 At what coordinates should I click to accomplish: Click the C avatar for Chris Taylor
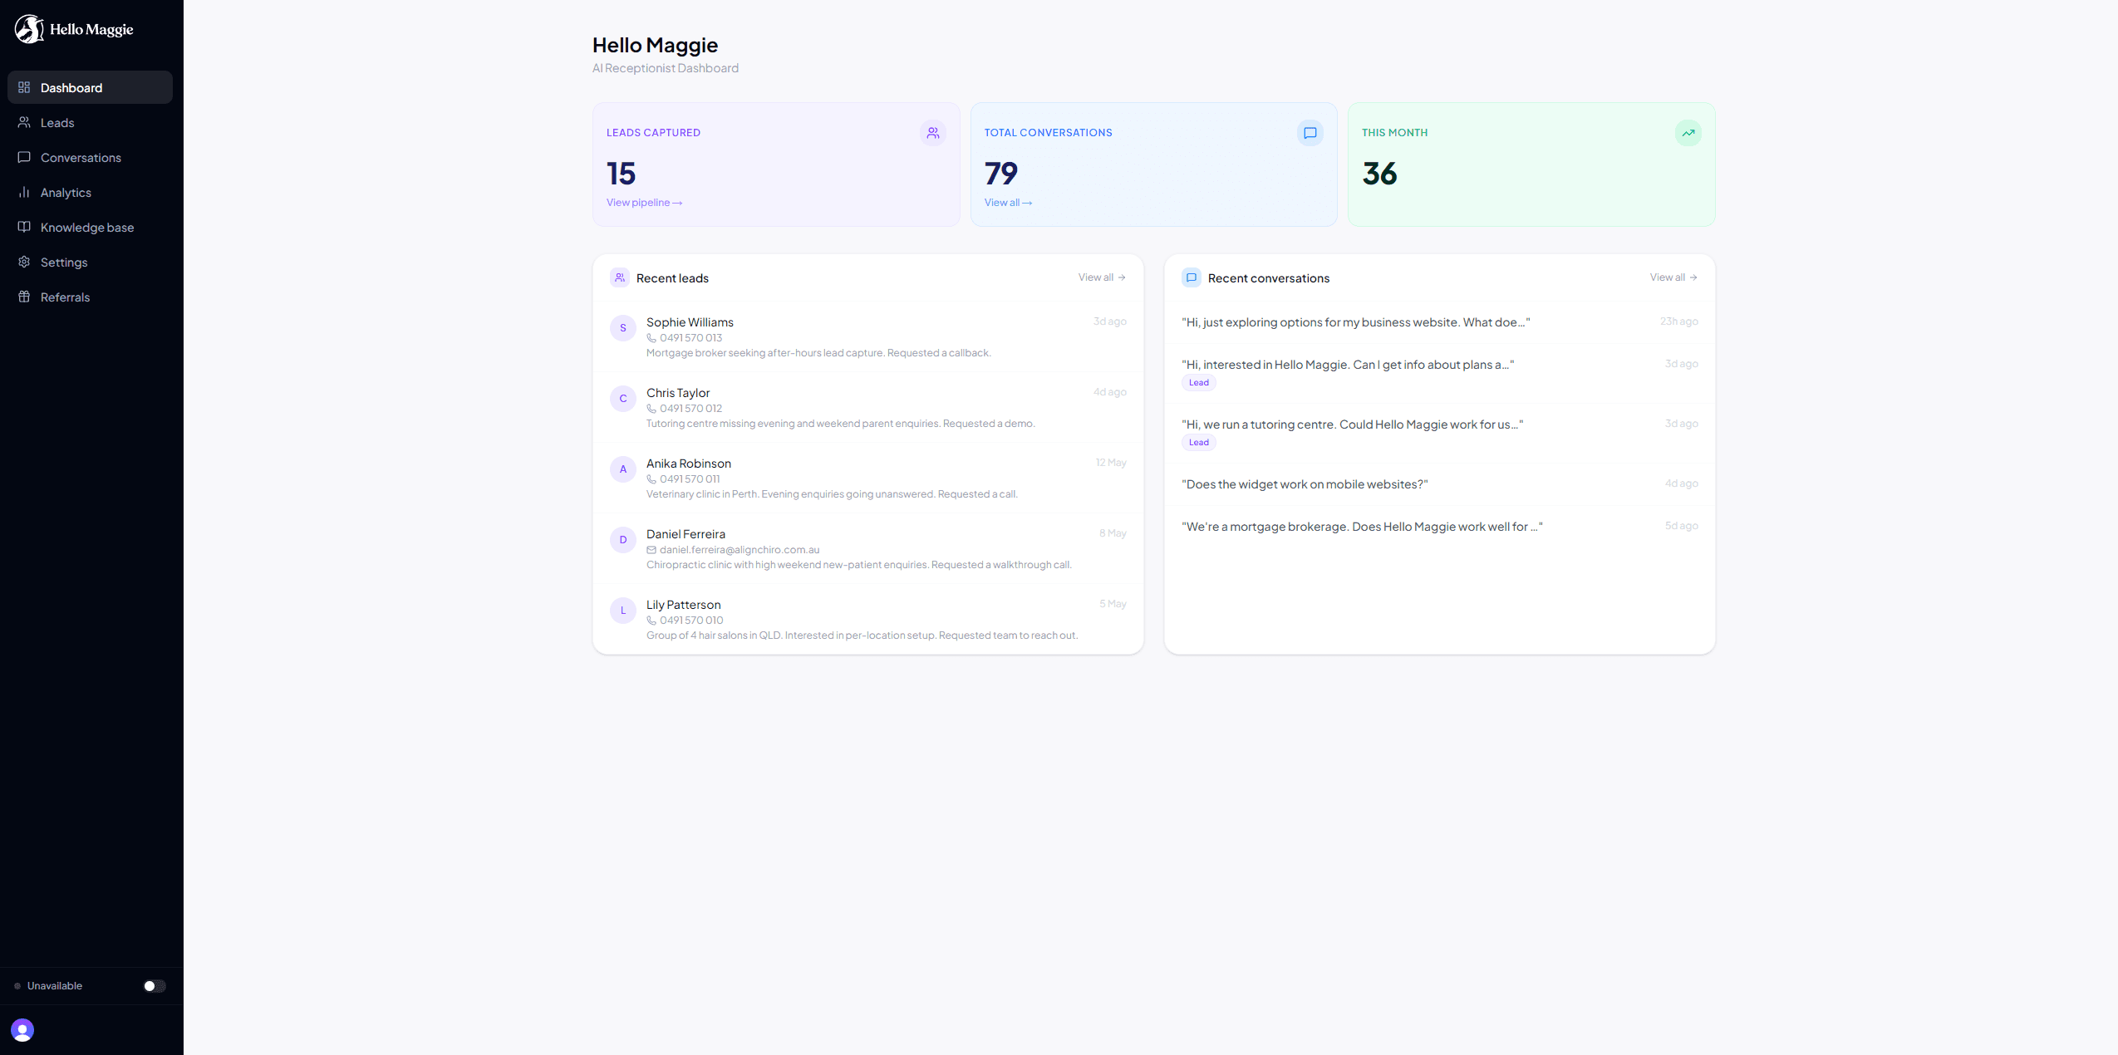coord(623,399)
